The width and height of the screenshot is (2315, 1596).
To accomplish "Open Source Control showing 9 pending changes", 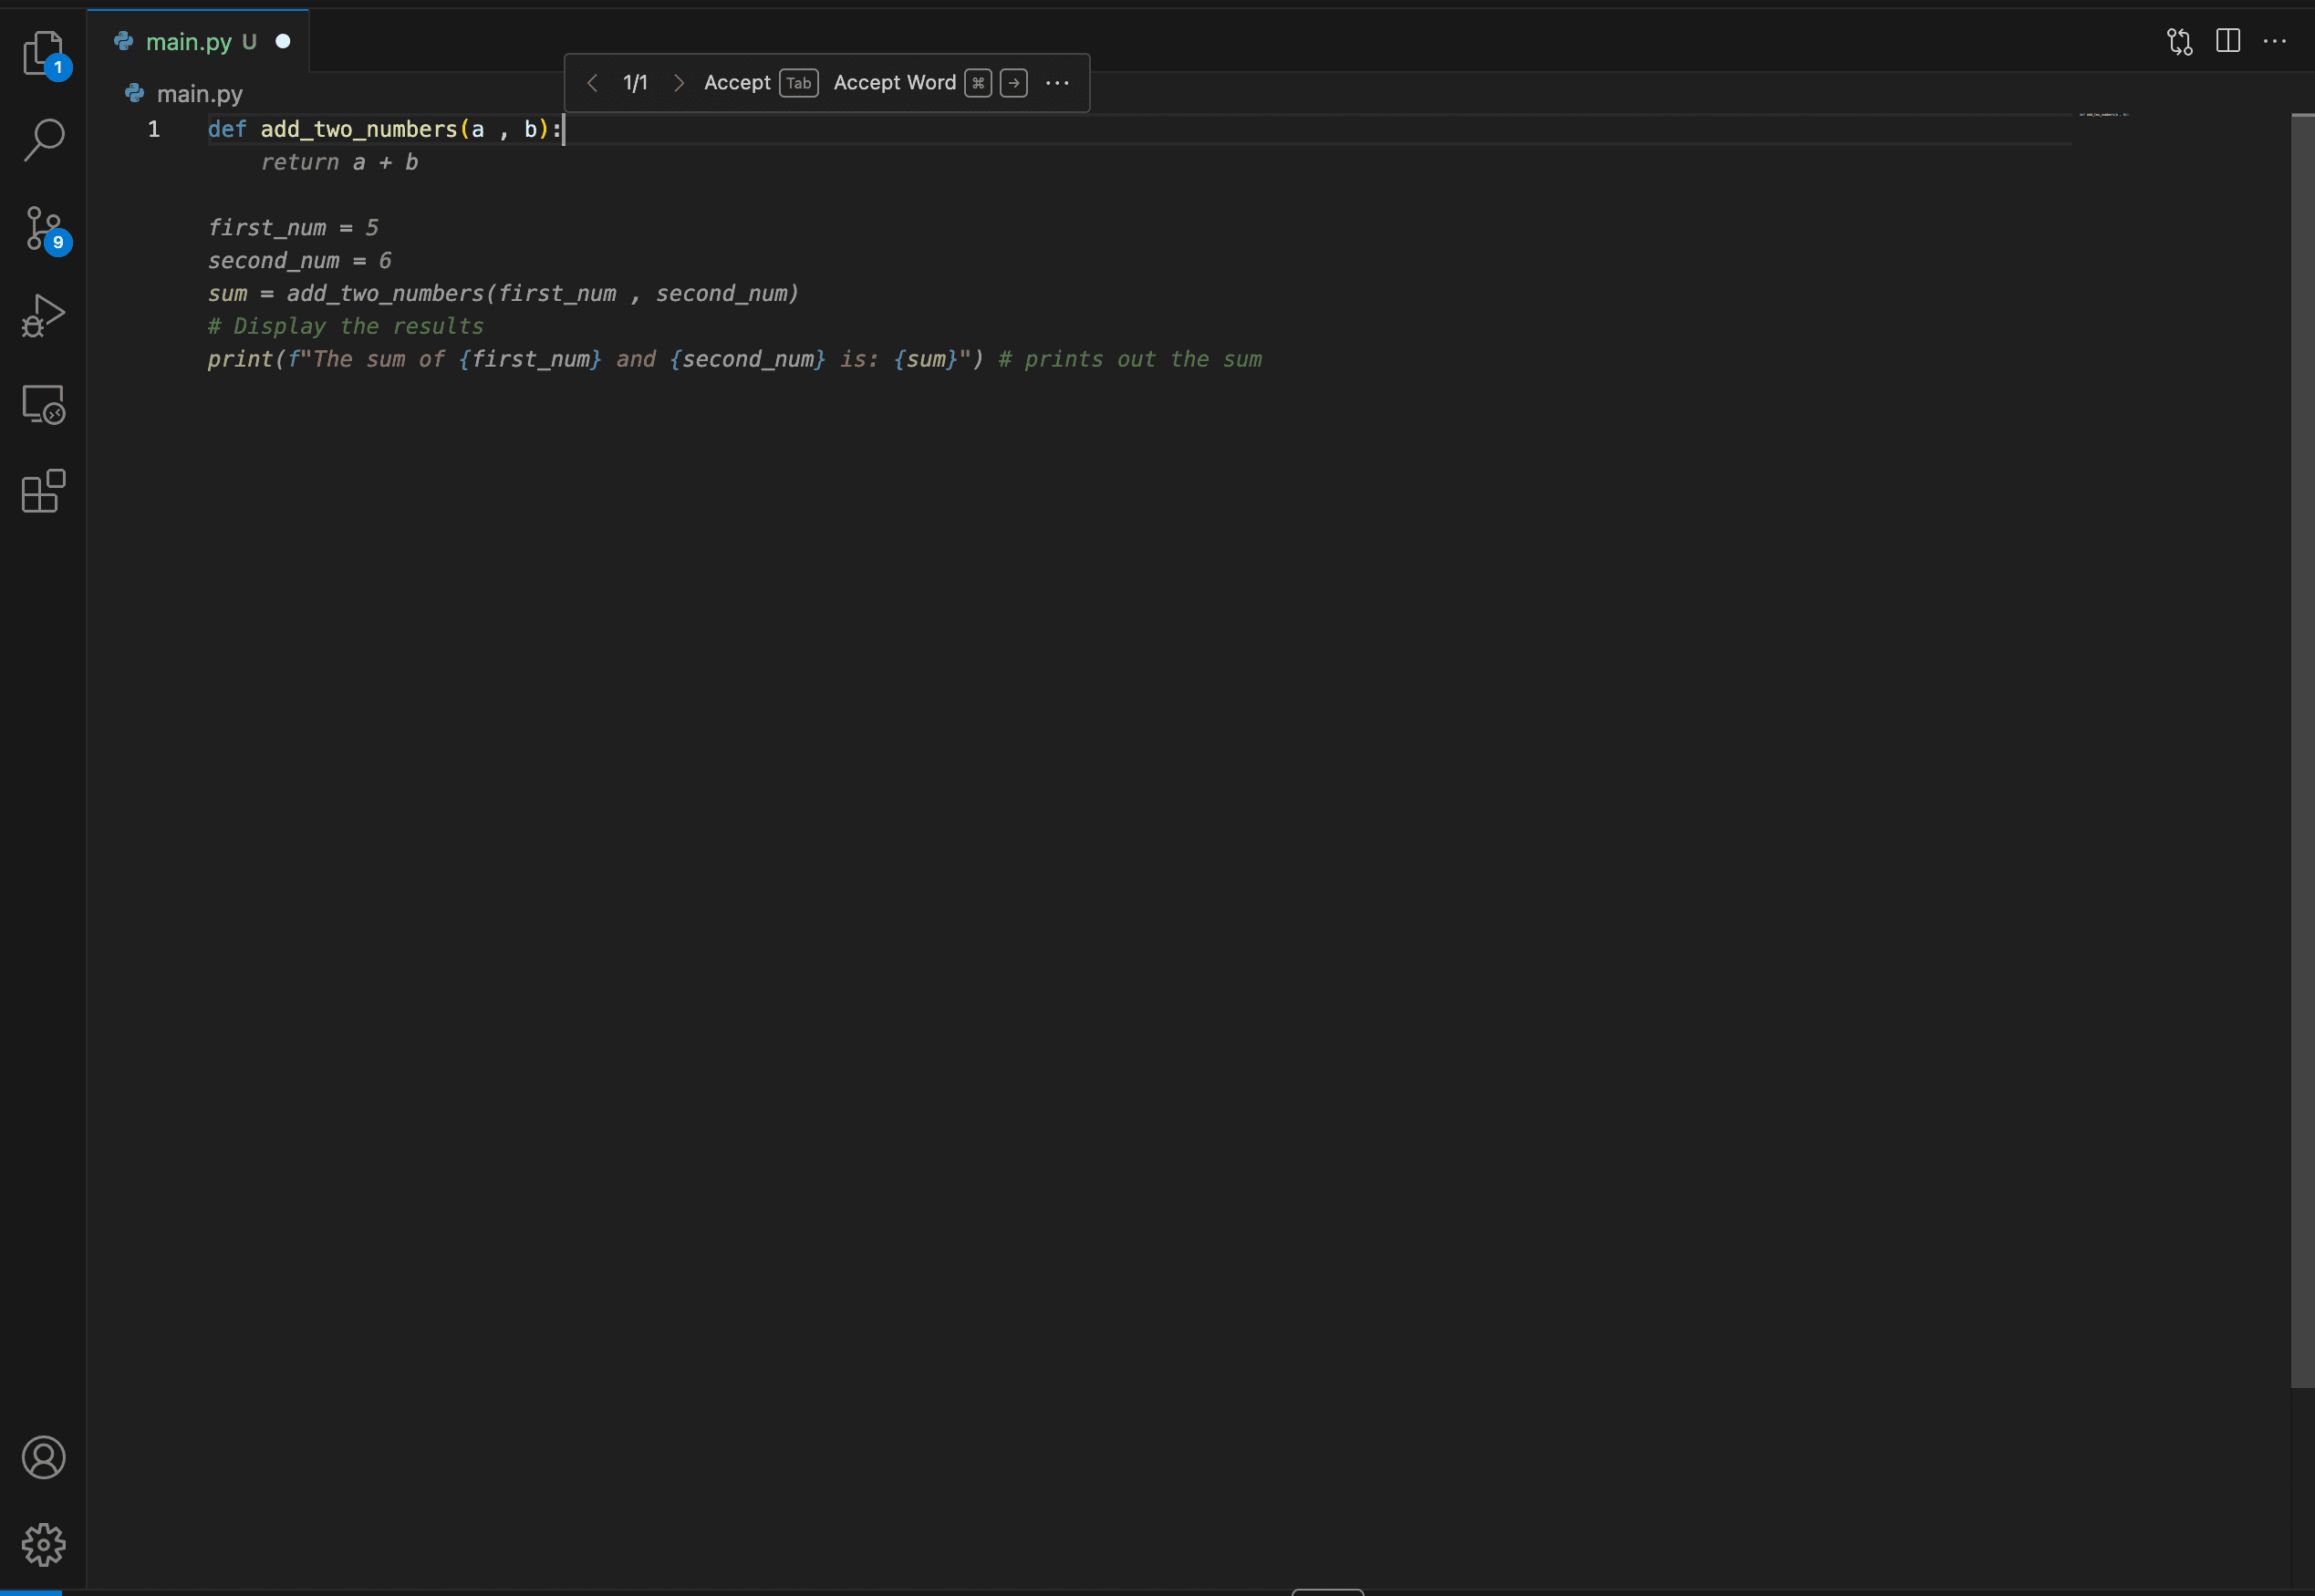I will [43, 228].
